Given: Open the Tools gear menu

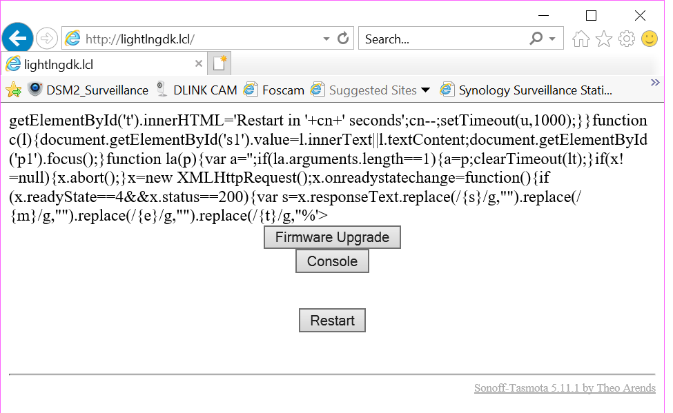Looking at the screenshot, I should tap(627, 39).
